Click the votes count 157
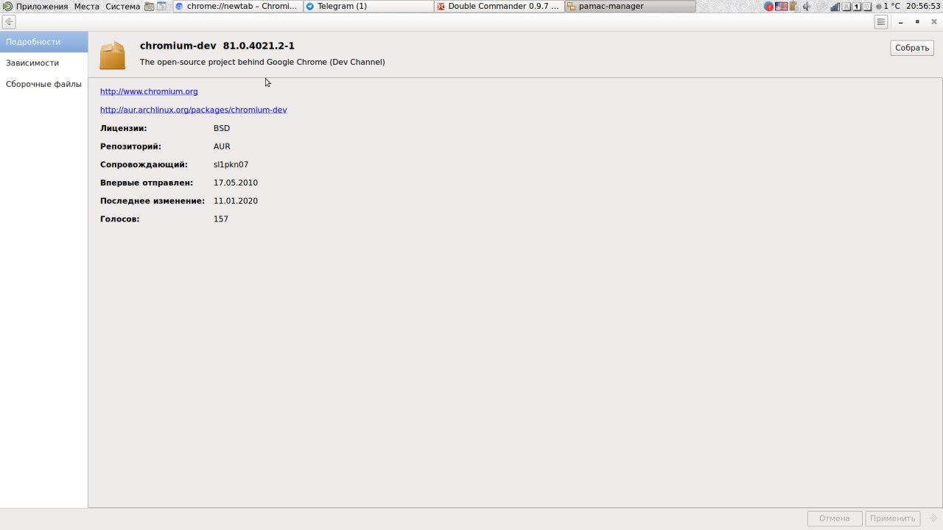 click(x=221, y=219)
